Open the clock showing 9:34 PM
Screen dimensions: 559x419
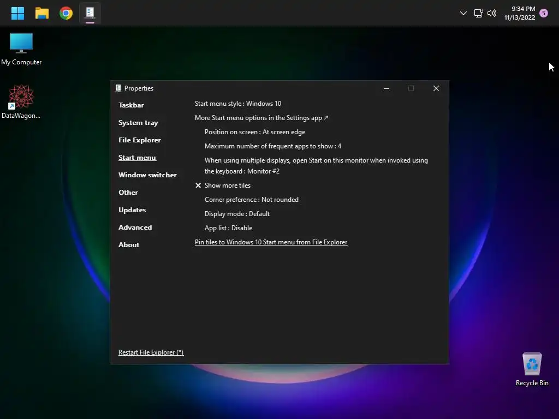520,13
